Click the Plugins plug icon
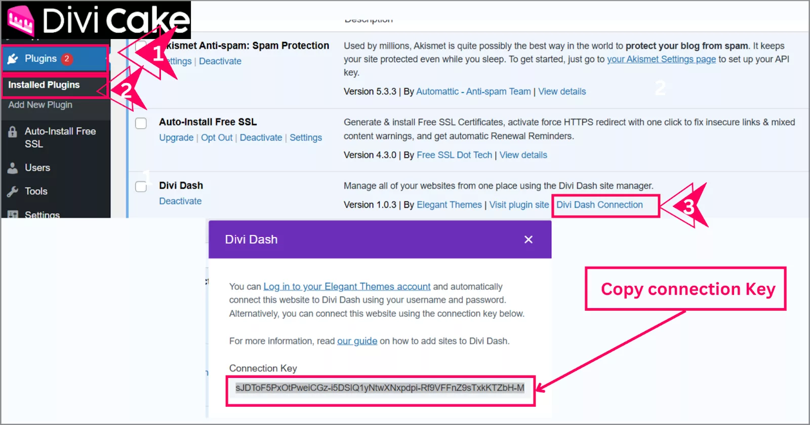Screen dimensions: 810x425 point(13,59)
